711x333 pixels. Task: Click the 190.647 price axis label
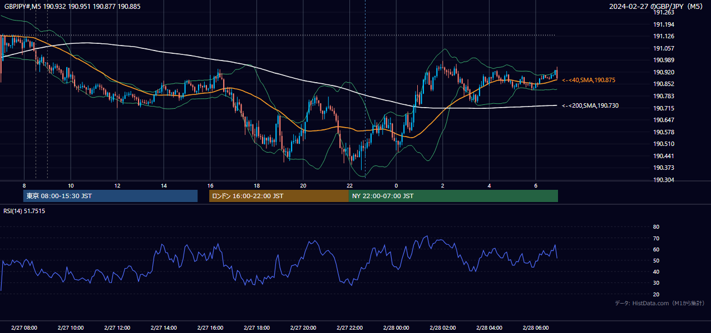(x=664, y=120)
